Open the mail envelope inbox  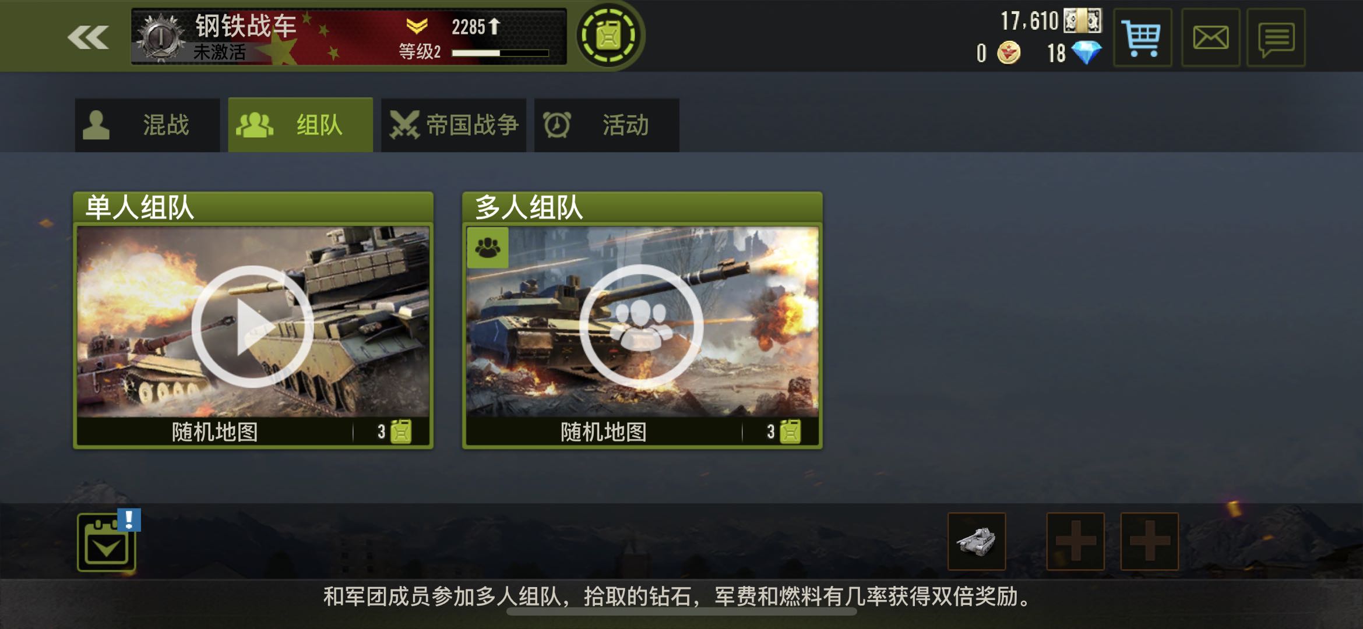point(1210,38)
